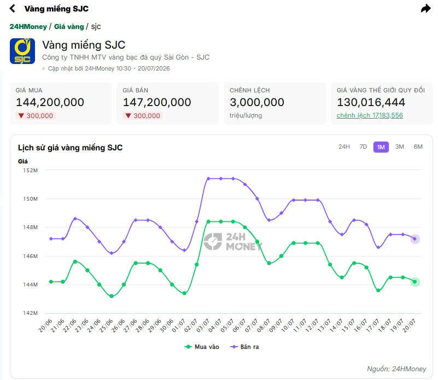Viewport: 438px width, 380px height.
Task: Switch chart range to 7D
Action: coord(363,147)
